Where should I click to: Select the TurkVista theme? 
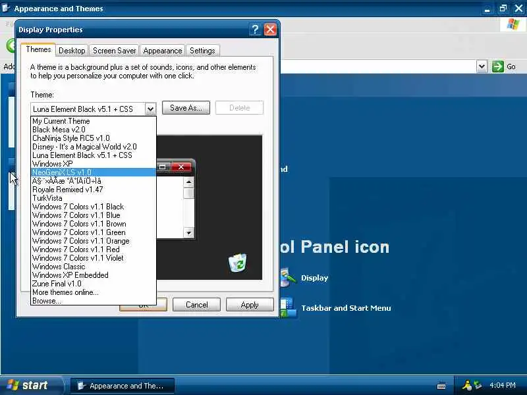point(94,198)
